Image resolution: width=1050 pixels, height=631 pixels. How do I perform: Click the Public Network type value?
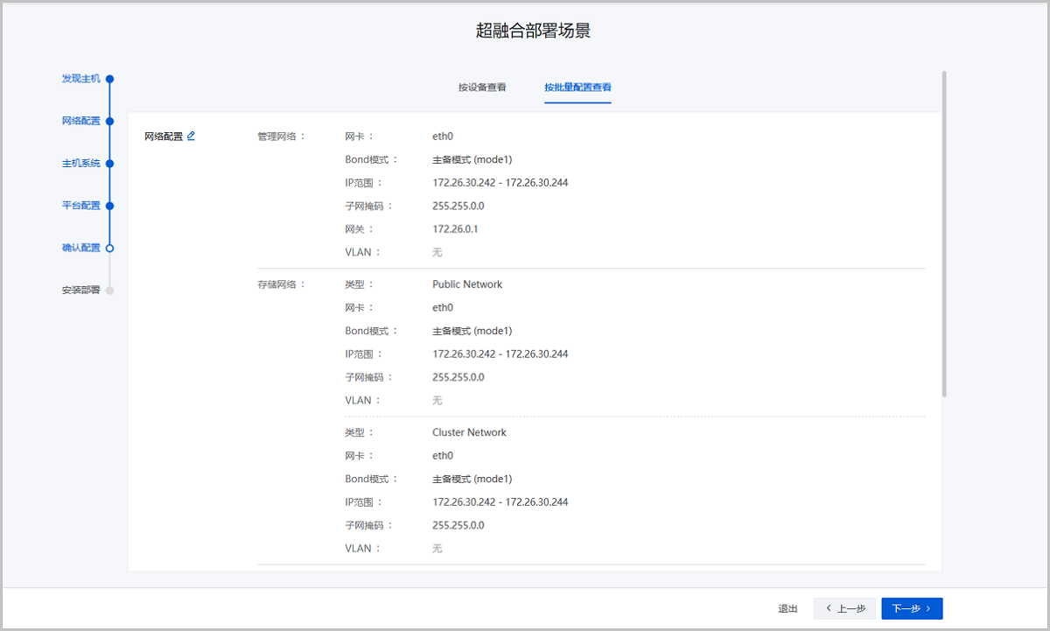(467, 284)
